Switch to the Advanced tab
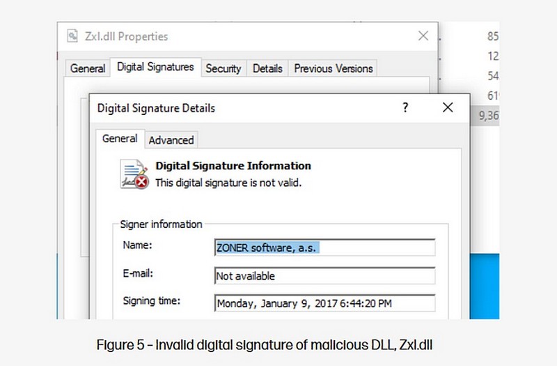557x366 pixels. tap(171, 140)
